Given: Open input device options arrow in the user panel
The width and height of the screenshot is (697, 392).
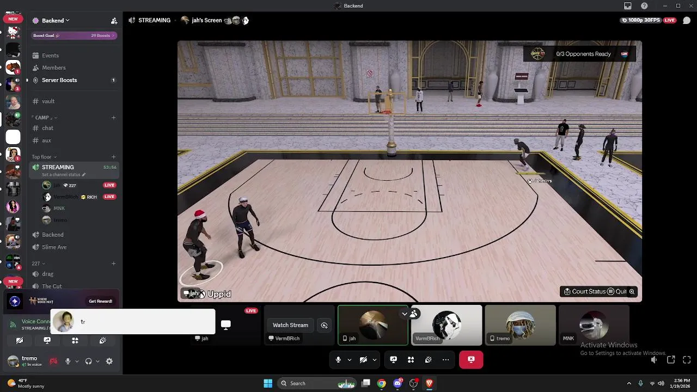Looking at the screenshot, I should 77,361.
